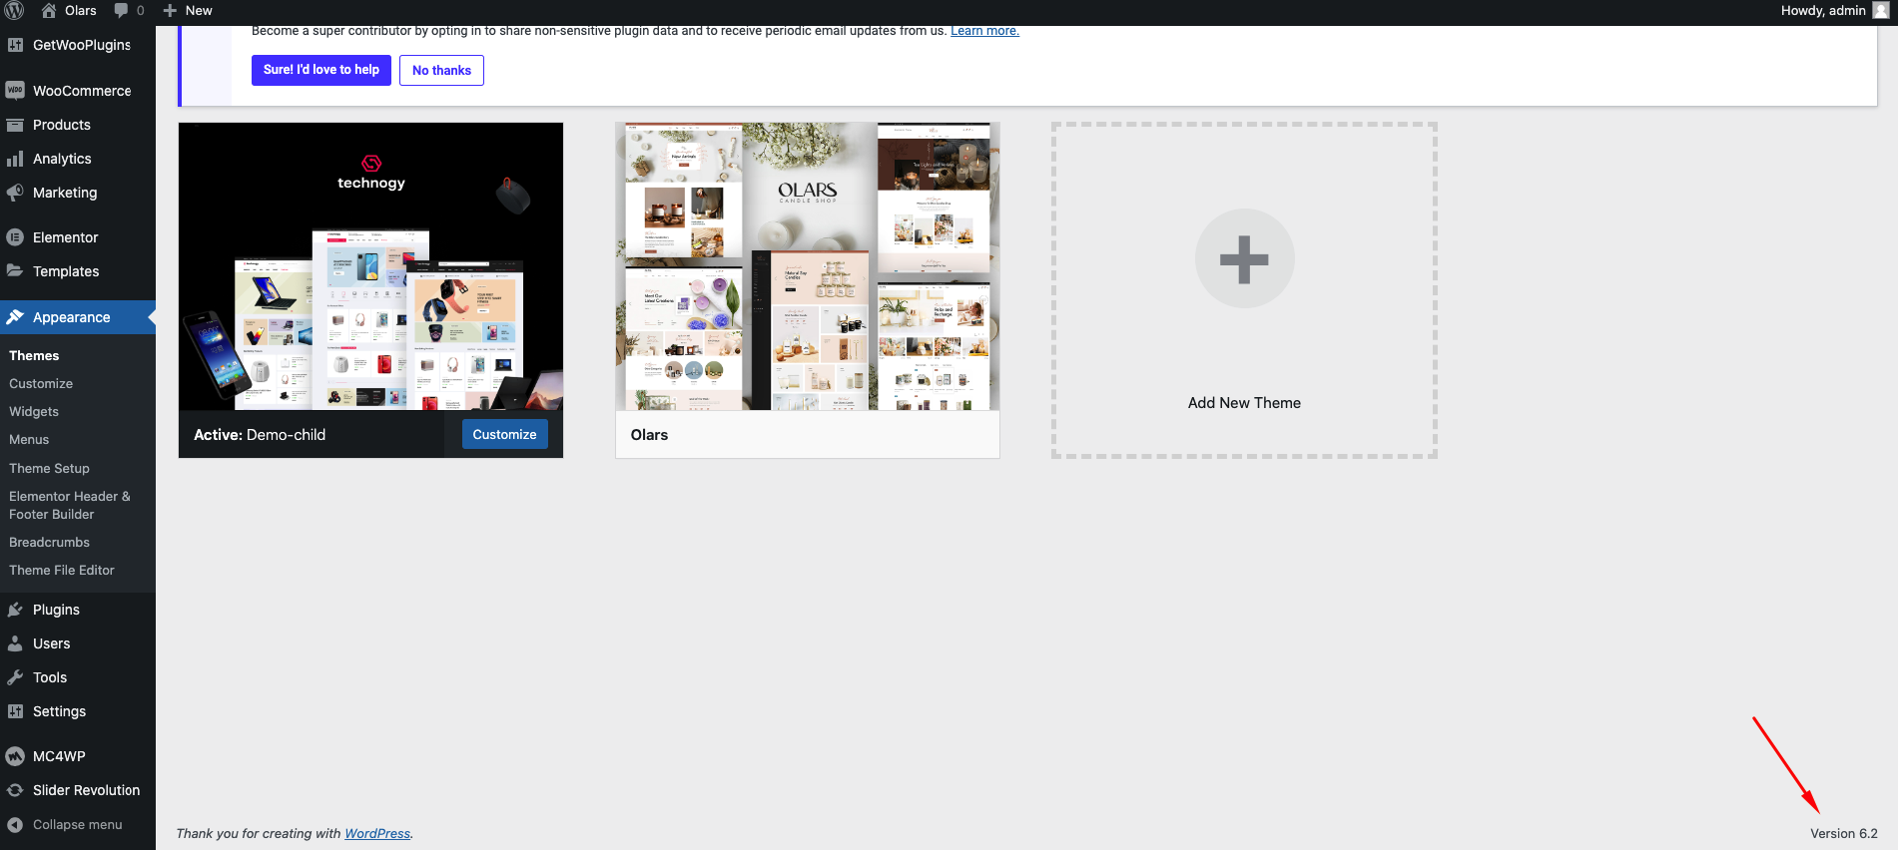Open Breadcrumbs submenu item
This screenshot has height=850, width=1898.
[49, 542]
